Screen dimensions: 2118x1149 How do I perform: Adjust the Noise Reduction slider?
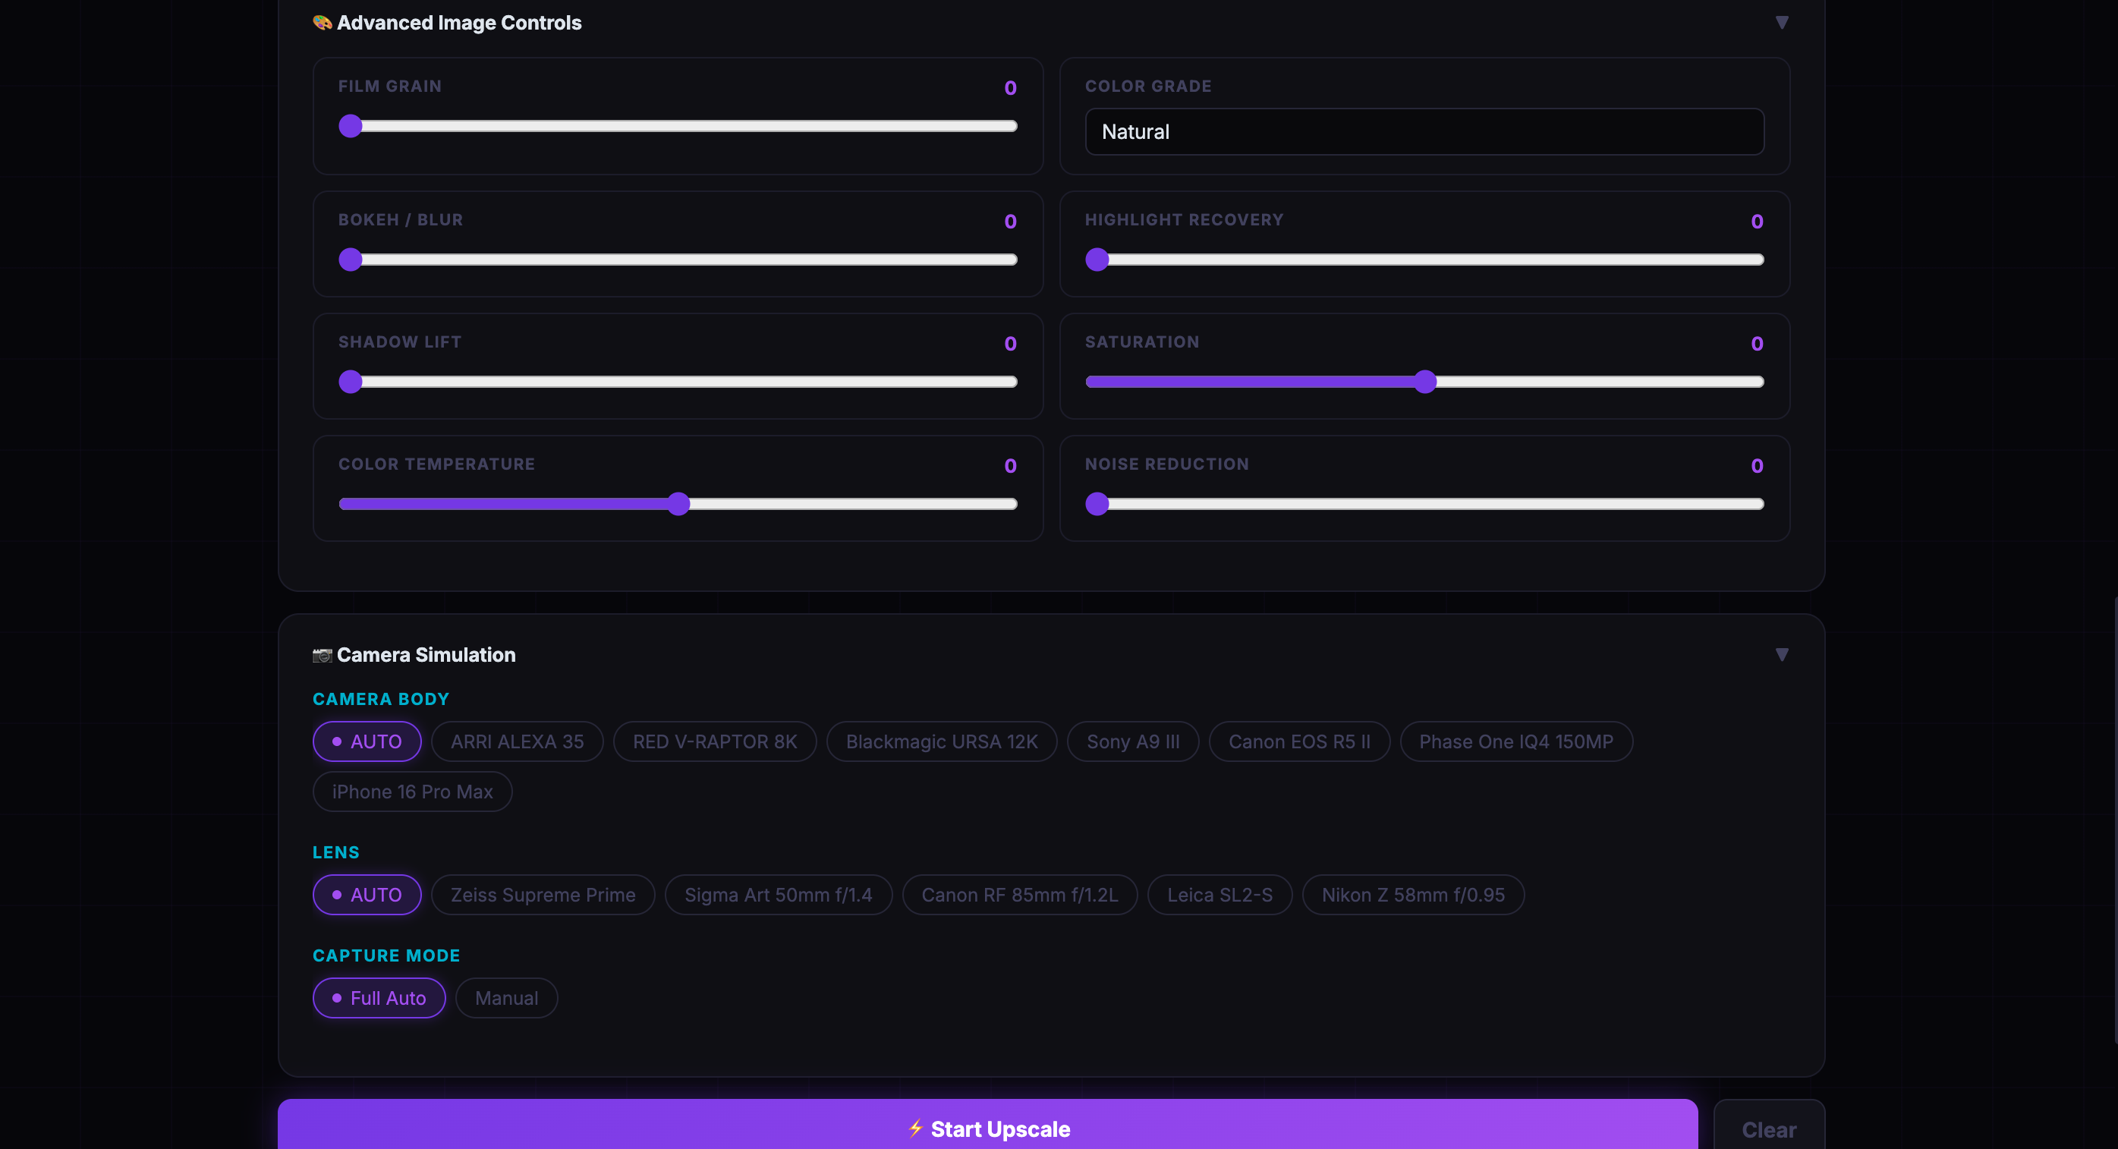(1424, 503)
